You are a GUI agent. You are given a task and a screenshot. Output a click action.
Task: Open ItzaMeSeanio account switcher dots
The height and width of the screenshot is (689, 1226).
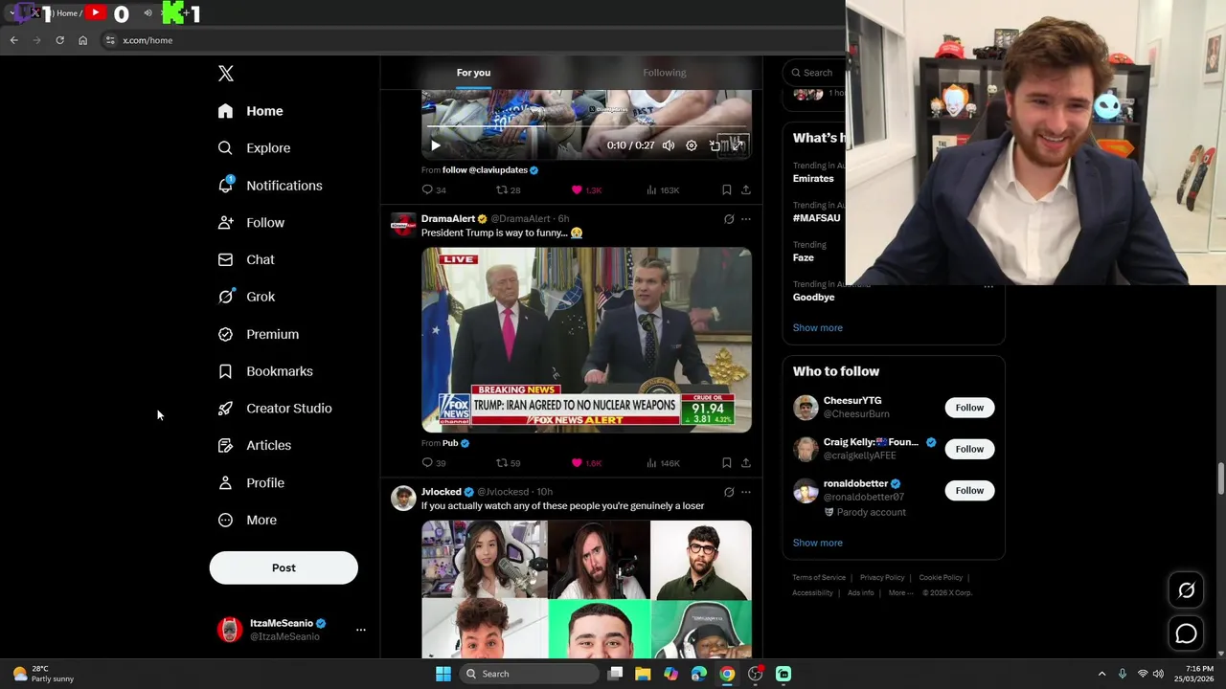coord(361,630)
